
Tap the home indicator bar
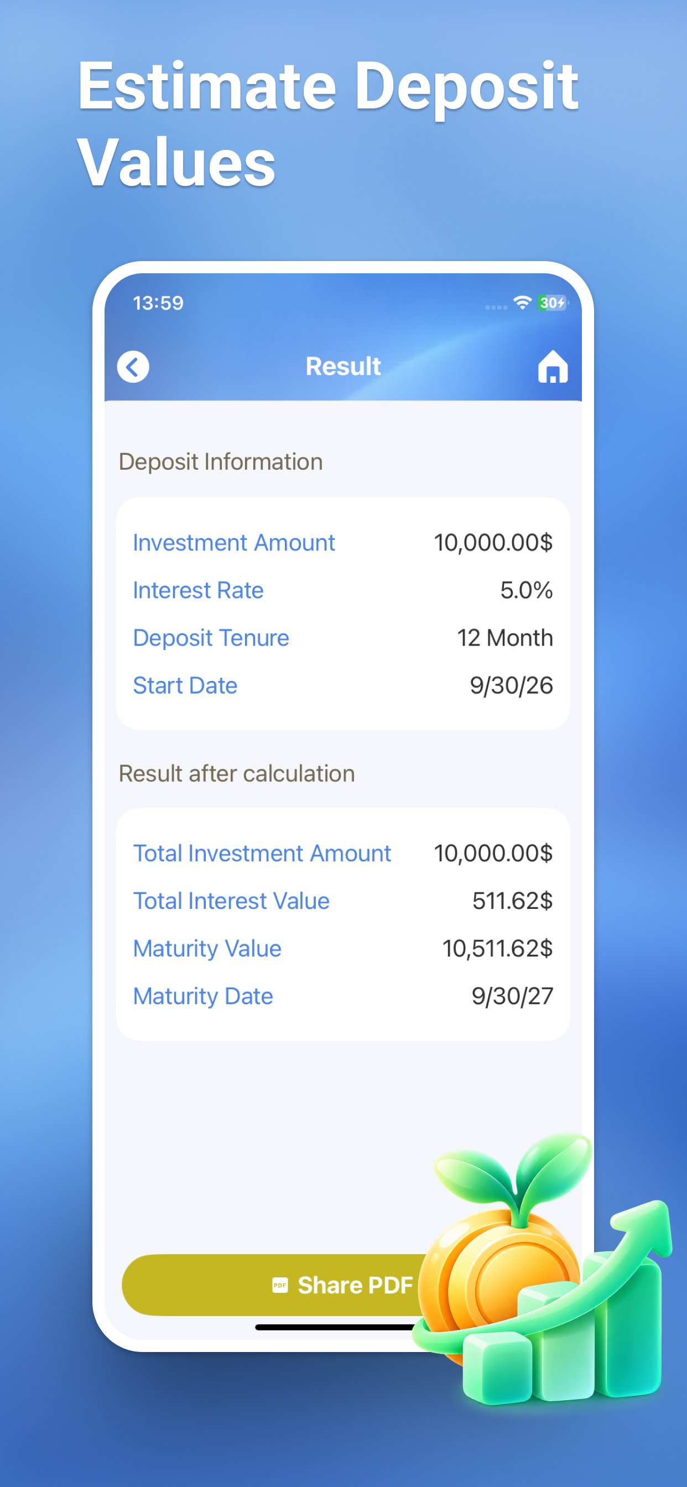pos(343,1327)
